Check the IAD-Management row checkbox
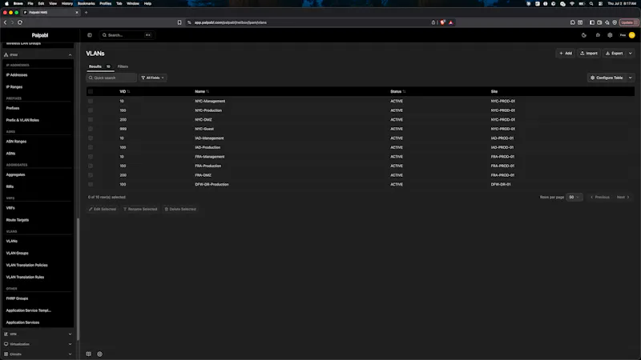The width and height of the screenshot is (641, 360). (x=91, y=138)
